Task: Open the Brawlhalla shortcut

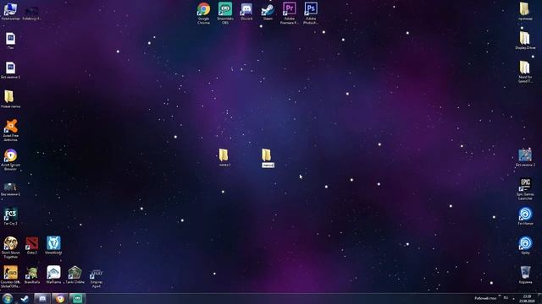Action: pyautogui.click(x=32, y=274)
